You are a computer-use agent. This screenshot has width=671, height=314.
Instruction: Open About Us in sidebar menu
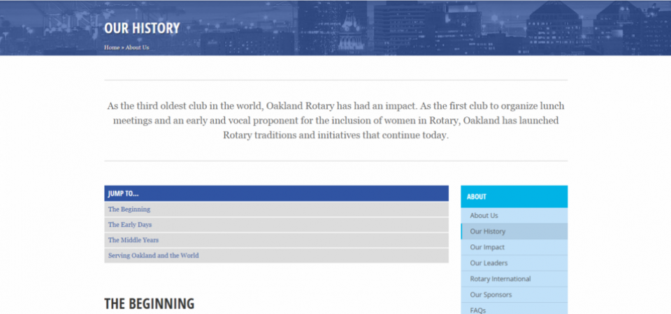pyautogui.click(x=514, y=216)
